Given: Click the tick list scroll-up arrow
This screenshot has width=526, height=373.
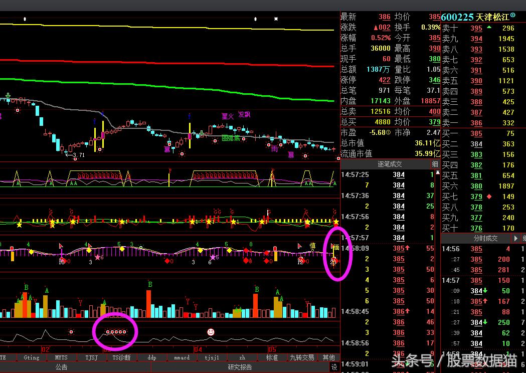Looking at the screenshot, I should click(438, 172).
